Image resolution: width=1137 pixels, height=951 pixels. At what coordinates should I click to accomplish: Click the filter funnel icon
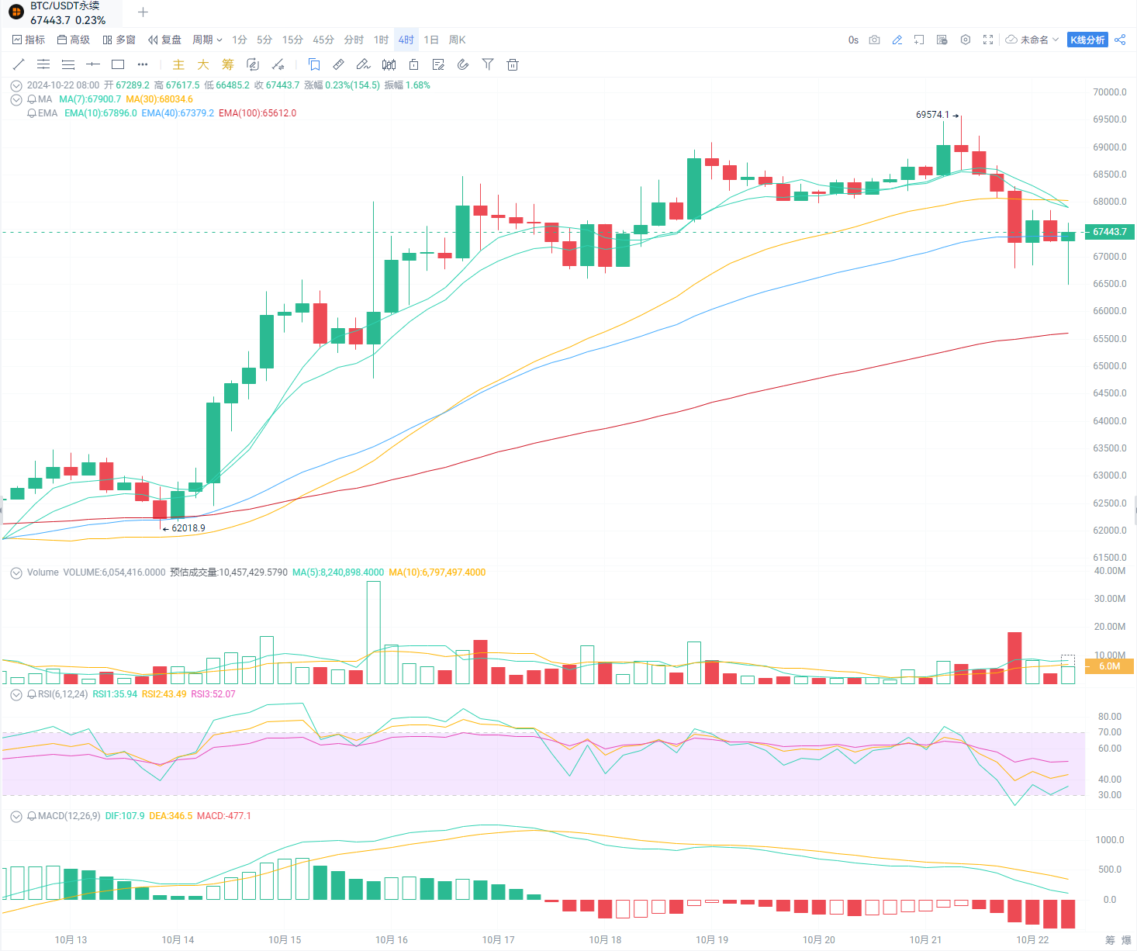[488, 64]
